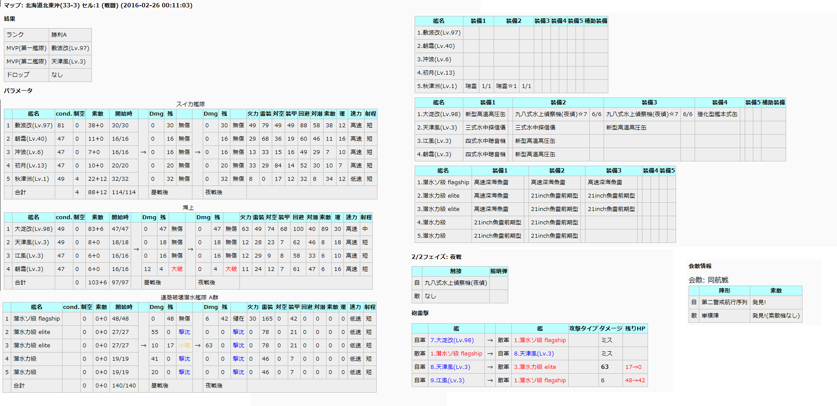837x406 pixels.
Task: Click the 照明弾 column header
Action: click(498, 271)
